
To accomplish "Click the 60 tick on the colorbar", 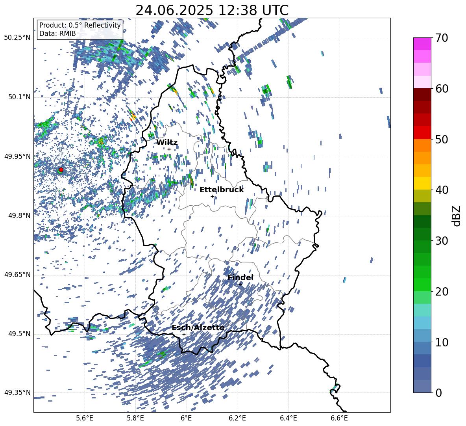I will pyautogui.click(x=442, y=89).
